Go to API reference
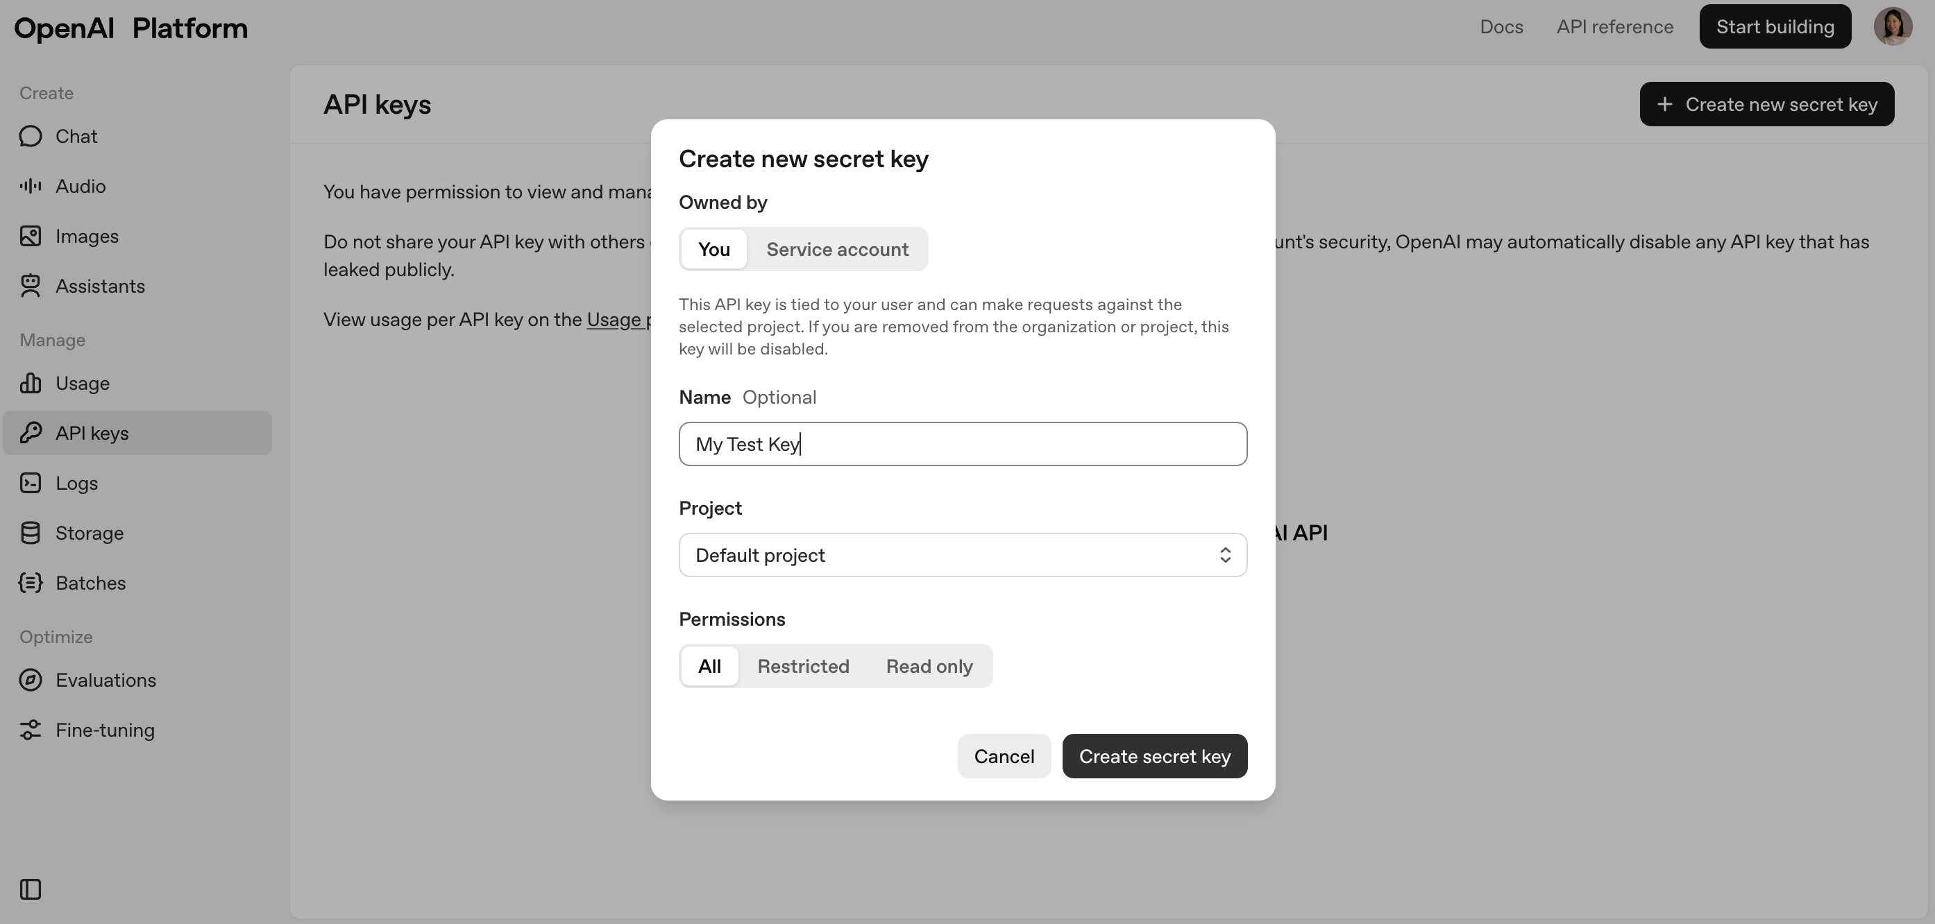This screenshot has height=924, width=1935. click(1614, 26)
